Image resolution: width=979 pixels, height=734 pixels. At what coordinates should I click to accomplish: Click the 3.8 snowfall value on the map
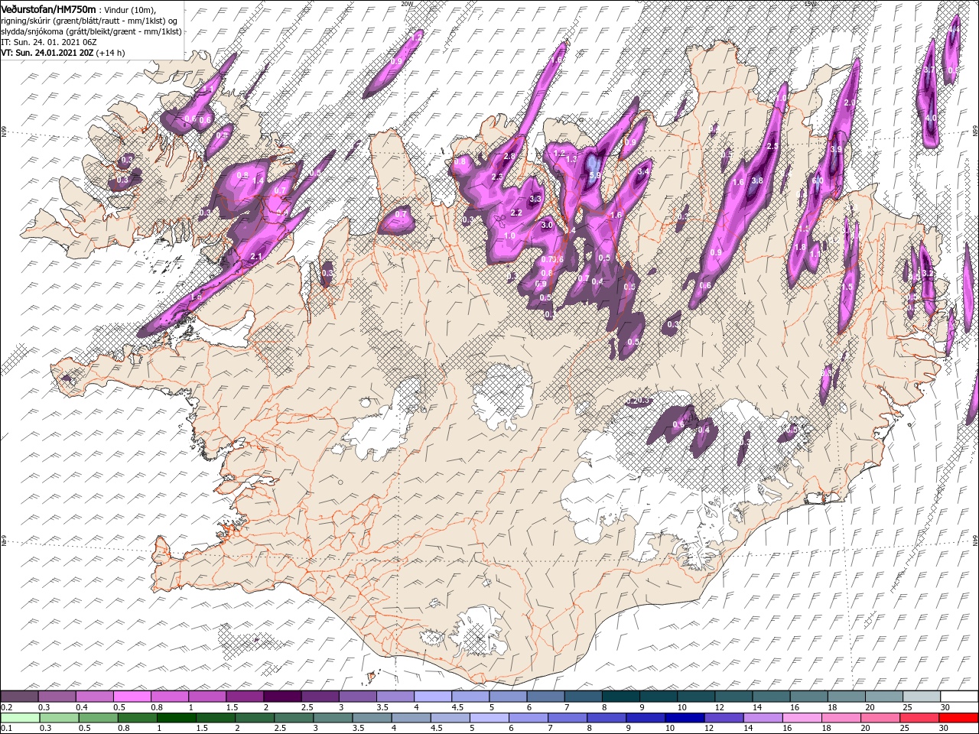pos(757,181)
